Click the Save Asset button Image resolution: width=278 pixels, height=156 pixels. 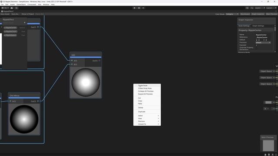(x=5, y=14)
